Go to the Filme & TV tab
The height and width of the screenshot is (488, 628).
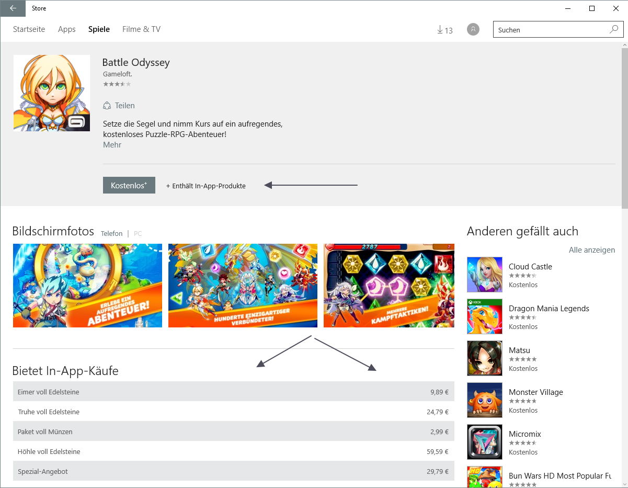coord(141,29)
